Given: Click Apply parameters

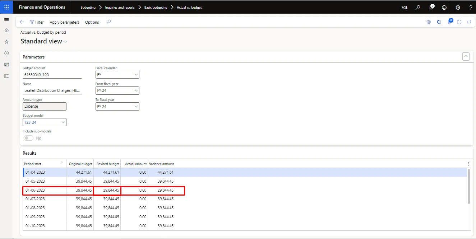Looking at the screenshot, I should [64, 22].
